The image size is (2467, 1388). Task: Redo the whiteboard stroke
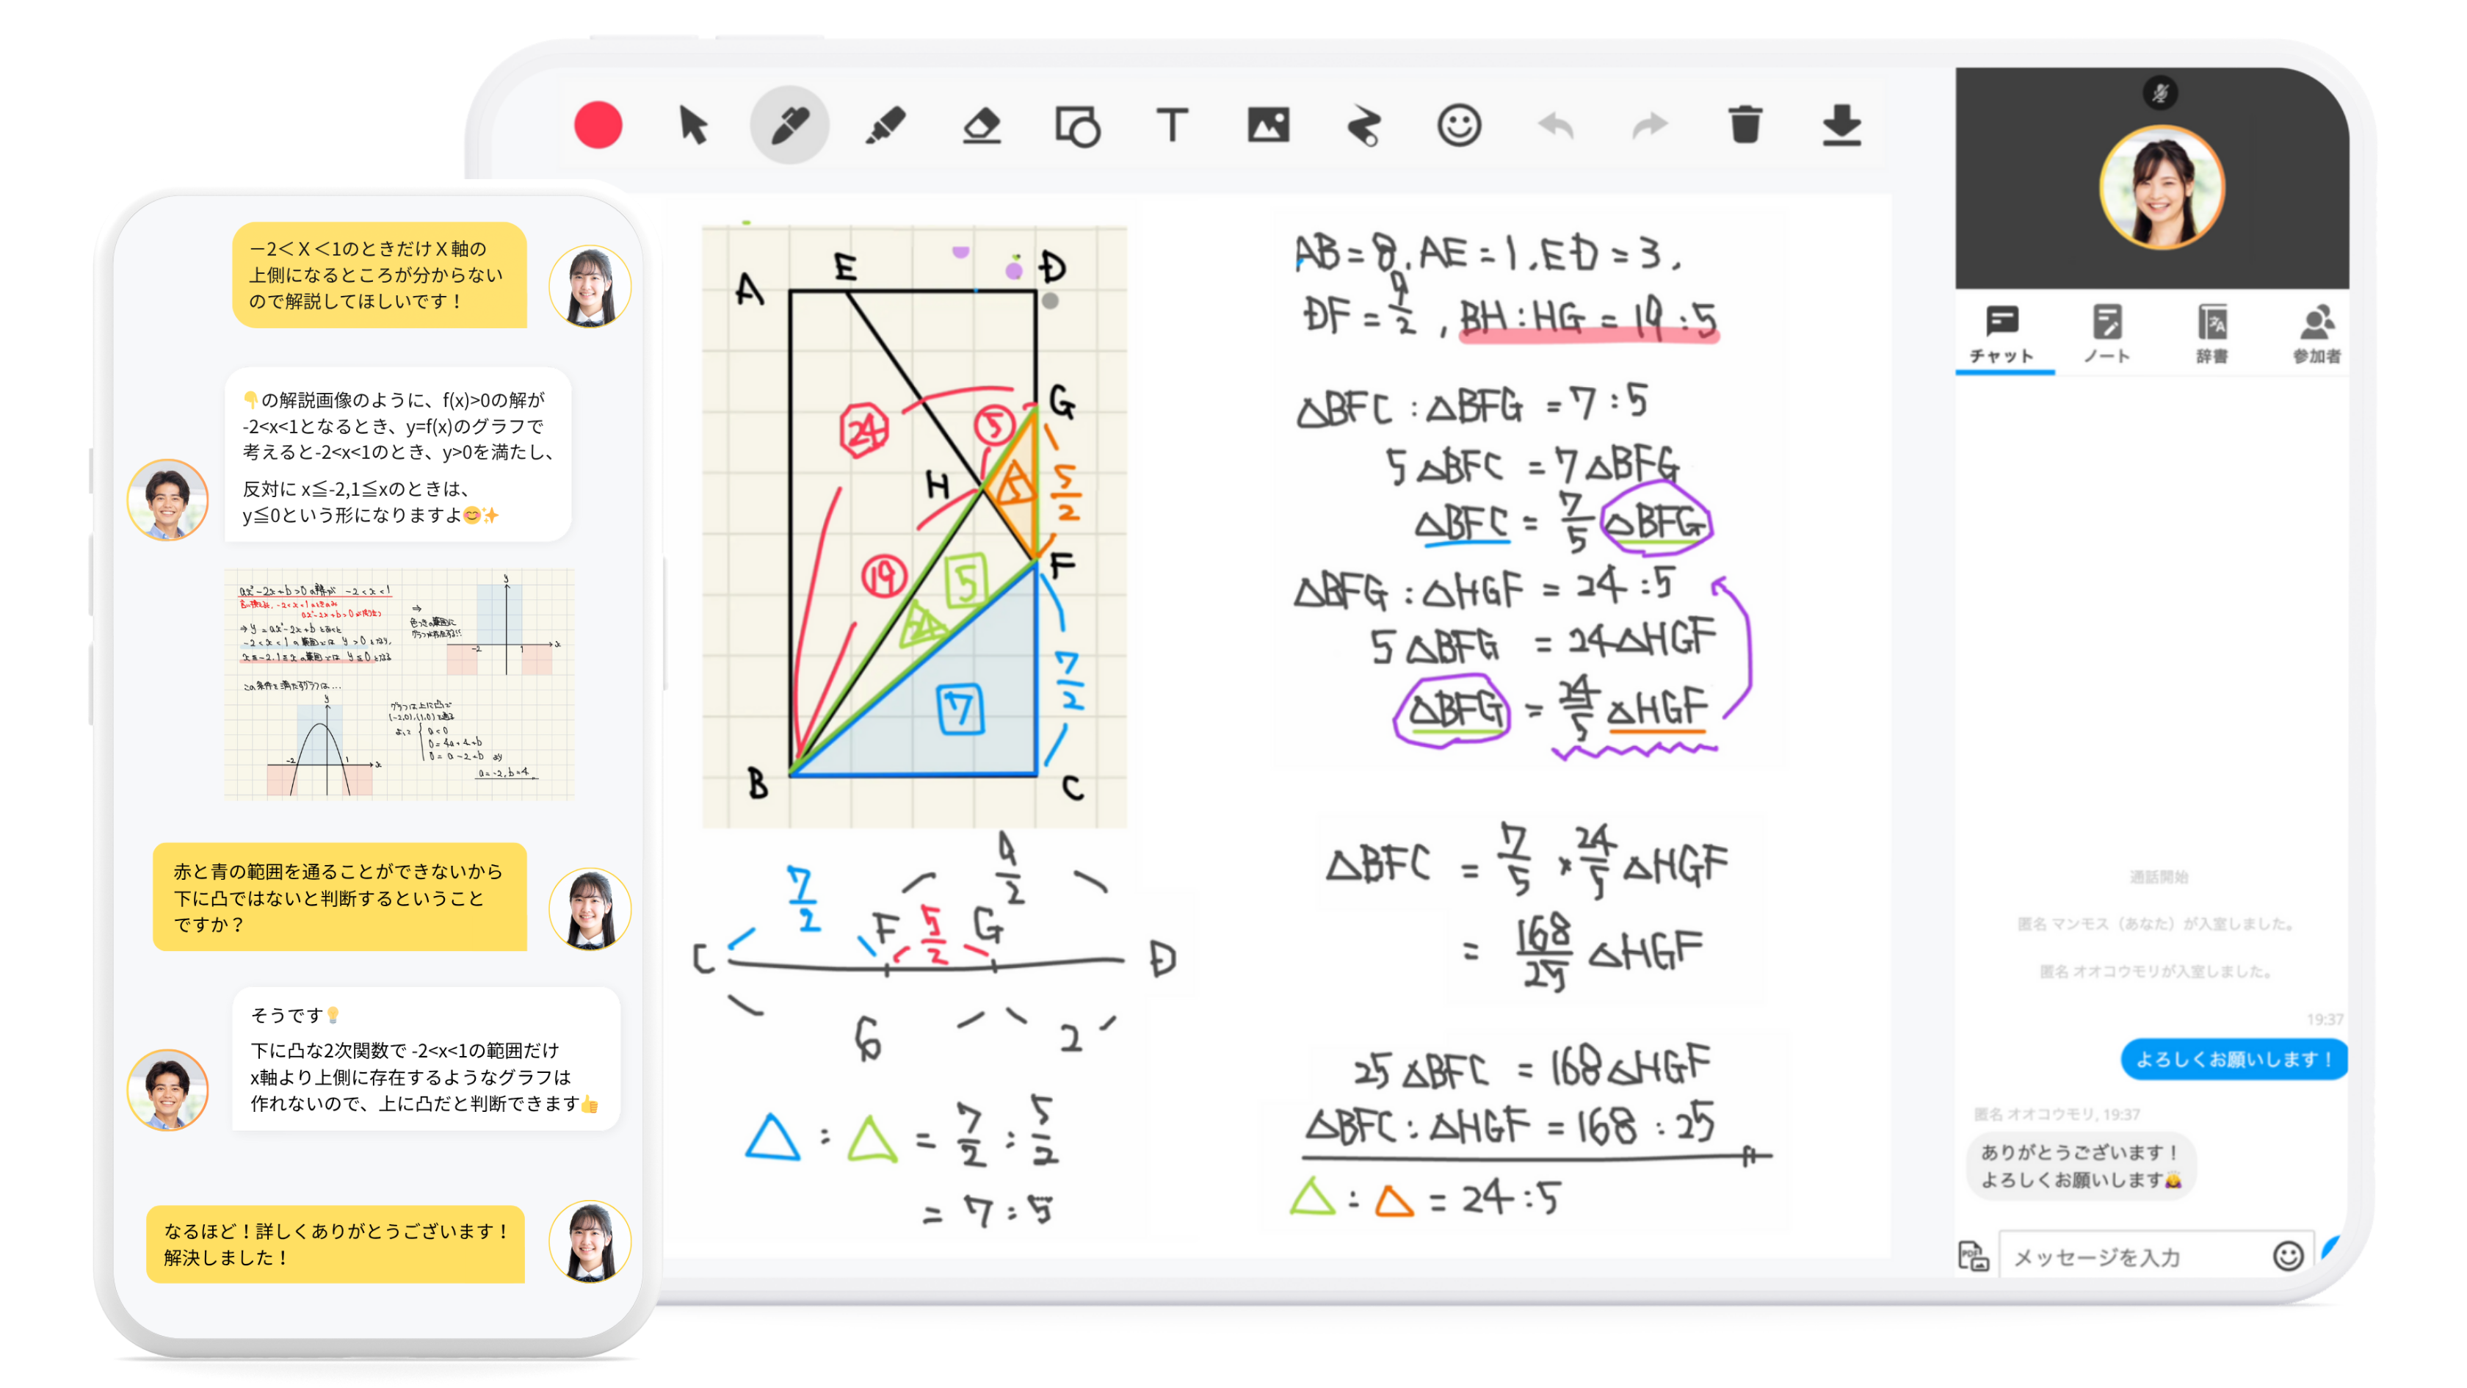(1650, 126)
